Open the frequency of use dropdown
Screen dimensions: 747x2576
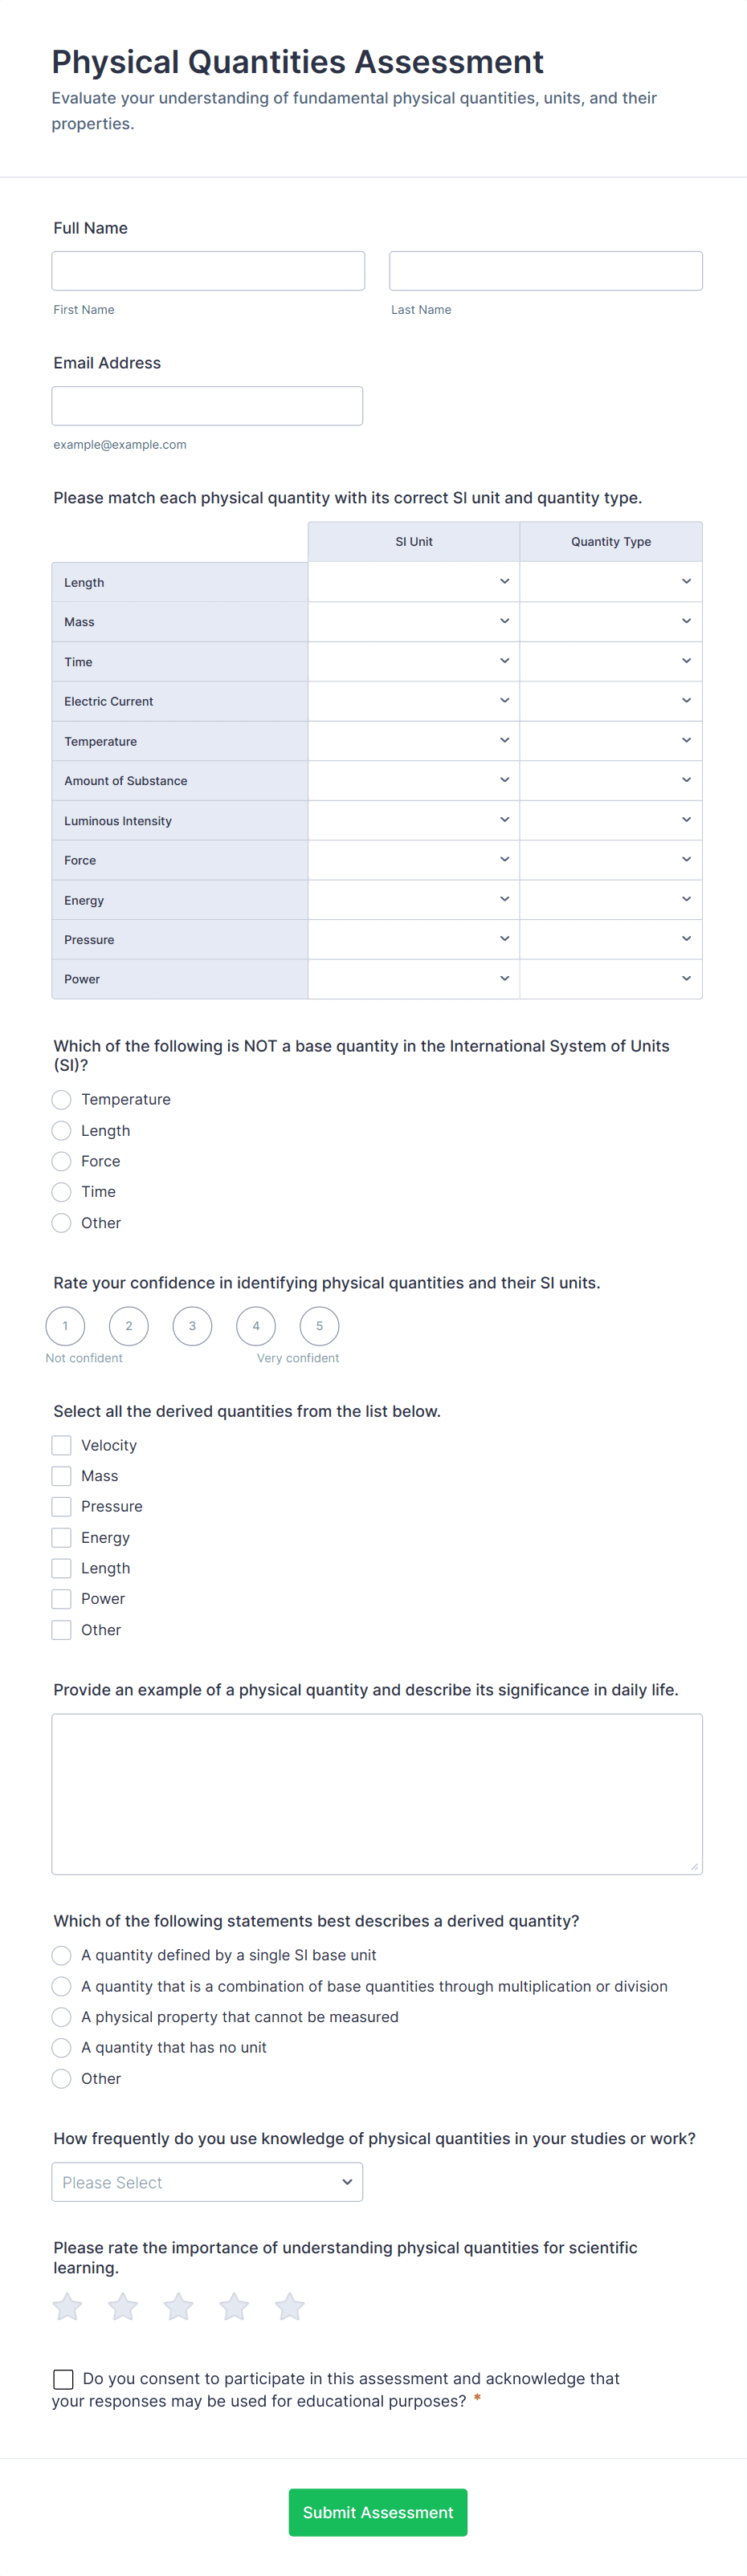[207, 2181]
